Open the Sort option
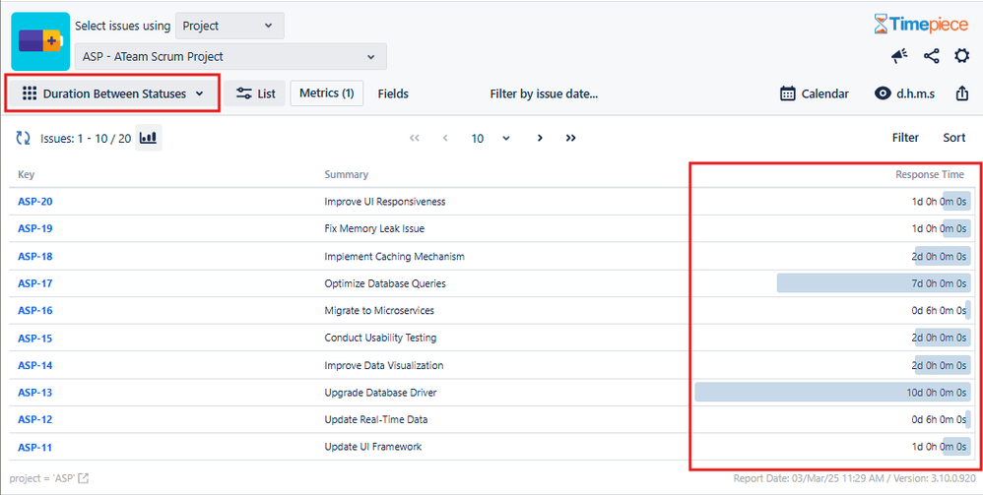The width and height of the screenshot is (983, 495). 954,138
